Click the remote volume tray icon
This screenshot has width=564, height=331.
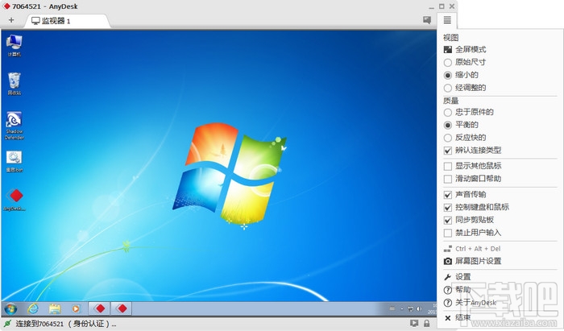pos(418,308)
